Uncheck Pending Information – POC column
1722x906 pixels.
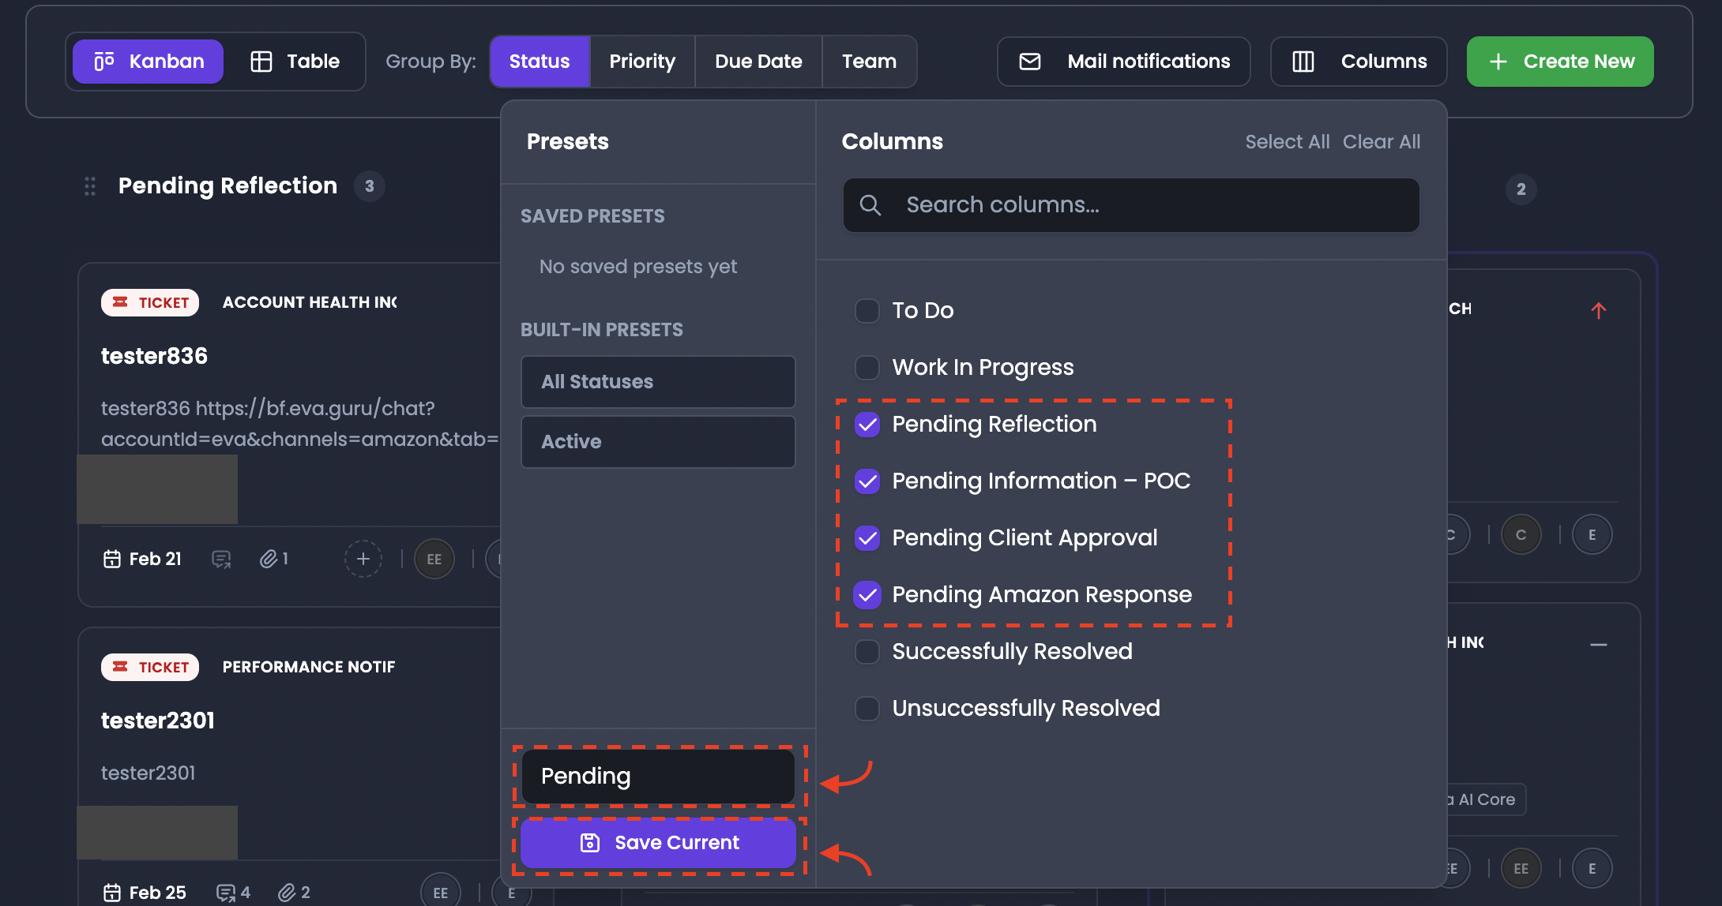coord(867,481)
